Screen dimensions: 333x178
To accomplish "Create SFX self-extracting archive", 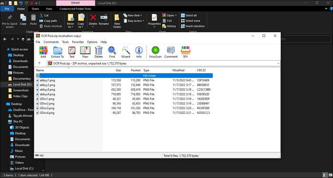I will click(x=186, y=52).
